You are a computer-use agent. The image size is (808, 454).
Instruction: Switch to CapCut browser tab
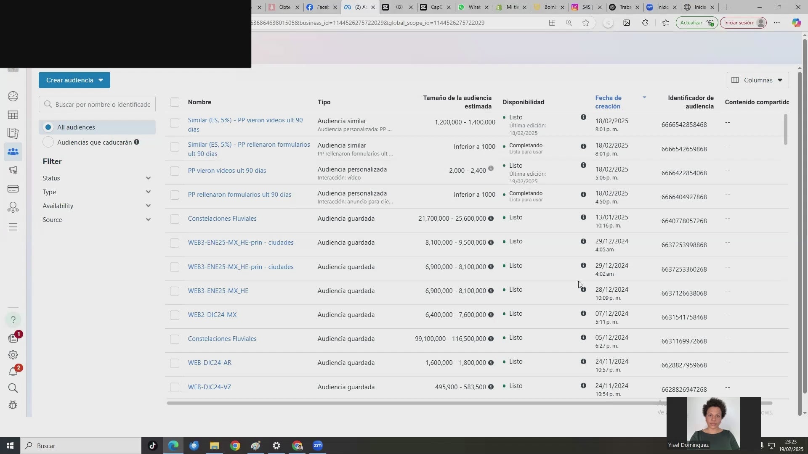pyautogui.click(x=436, y=7)
